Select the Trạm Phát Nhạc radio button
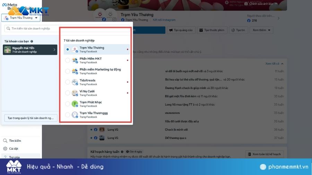The height and width of the screenshot is (175, 312). [x=68, y=104]
